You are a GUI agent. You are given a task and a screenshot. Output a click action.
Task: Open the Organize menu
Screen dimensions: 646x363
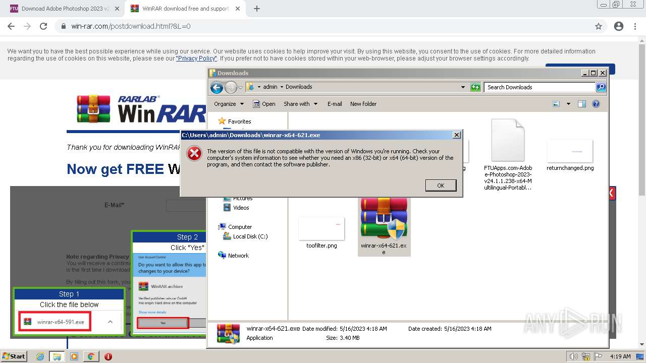coord(229,104)
